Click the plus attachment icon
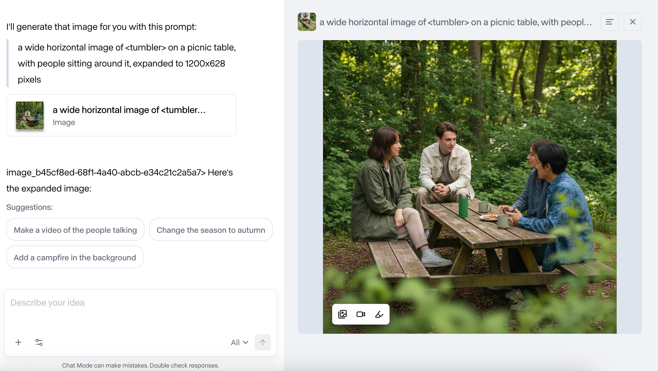Screen dimensions: 658x371 point(18,342)
